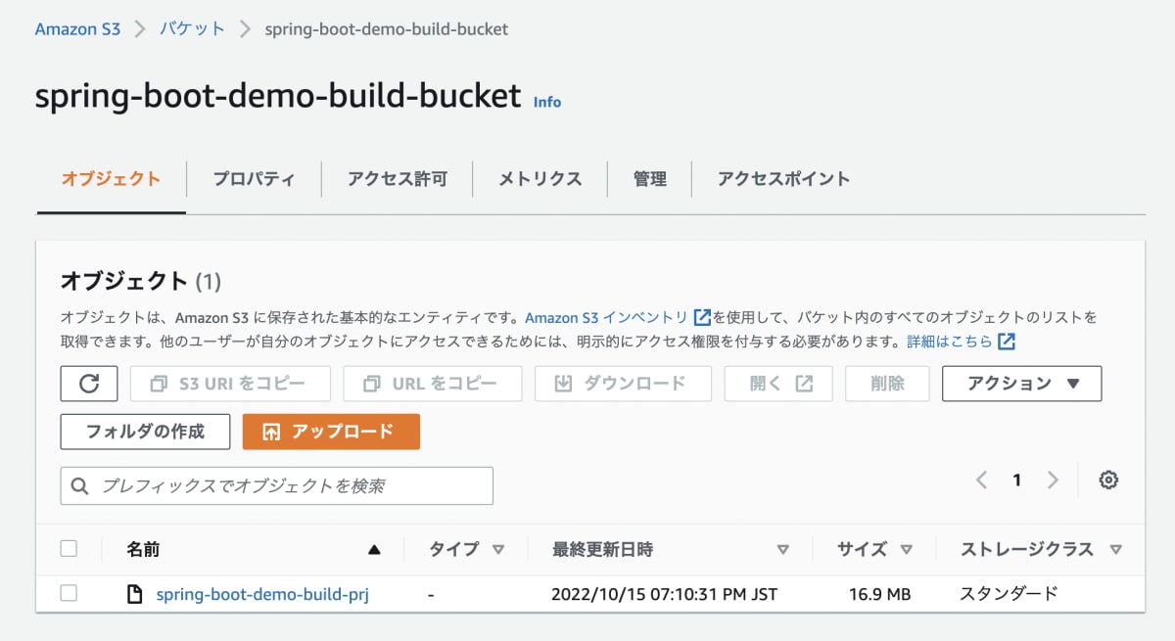Open the 詳細はこちら link

pos(950,342)
